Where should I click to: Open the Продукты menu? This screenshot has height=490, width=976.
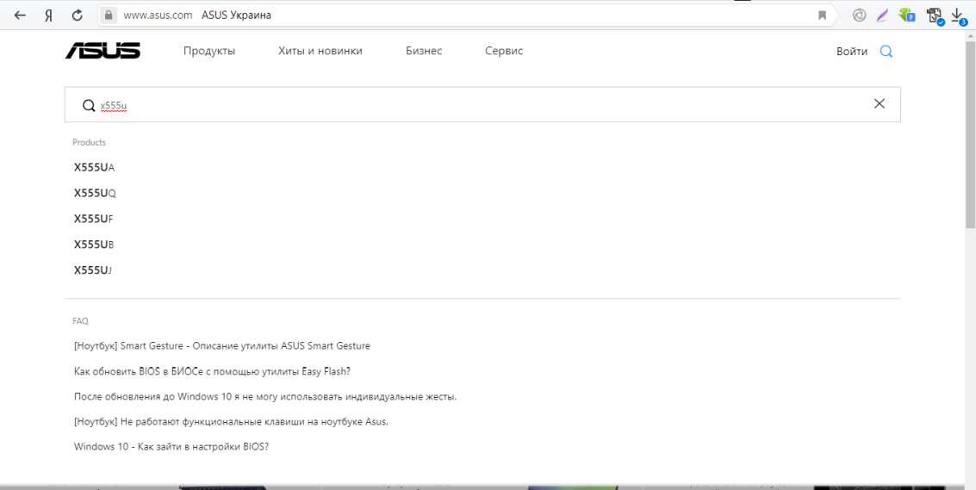[209, 51]
